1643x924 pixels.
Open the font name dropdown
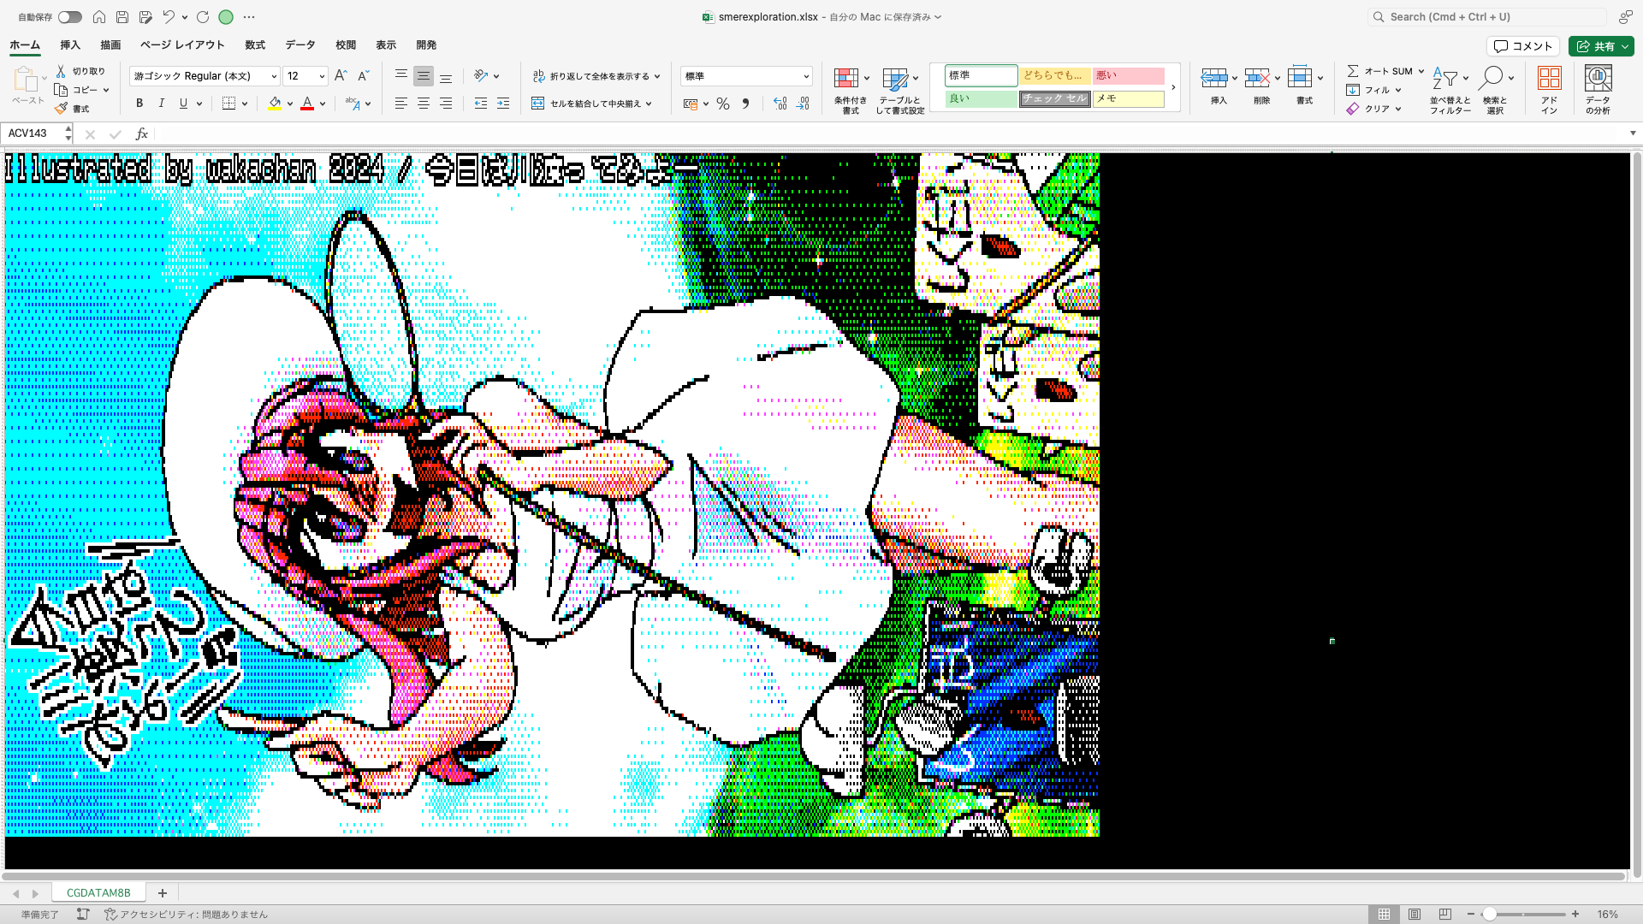pyautogui.click(x=274, y=76)
